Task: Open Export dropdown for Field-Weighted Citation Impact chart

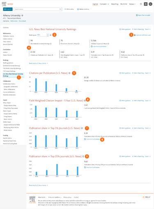Action: (148, 101)
